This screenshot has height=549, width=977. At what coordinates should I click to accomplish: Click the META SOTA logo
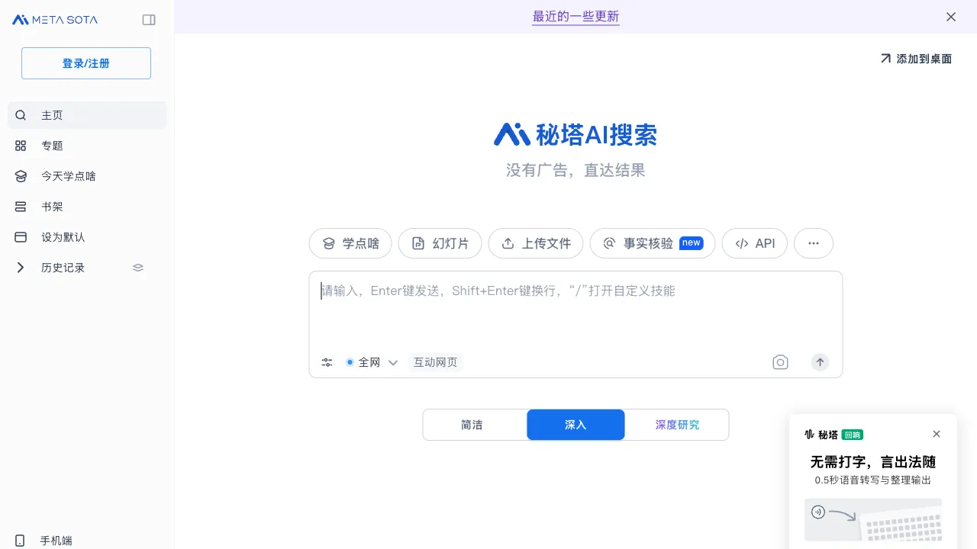pyautogui.click(x=55, y=20)
